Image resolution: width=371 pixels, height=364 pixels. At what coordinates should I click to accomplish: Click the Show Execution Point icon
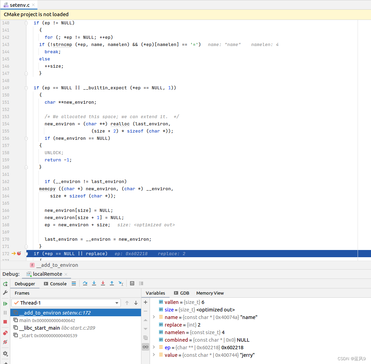coord(74,284)
